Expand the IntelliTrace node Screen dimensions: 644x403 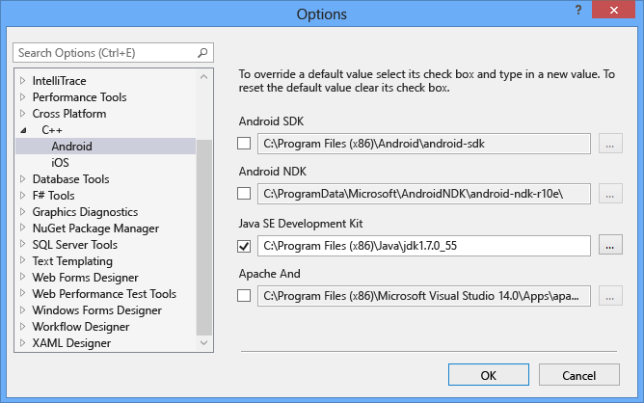(23, 81)
